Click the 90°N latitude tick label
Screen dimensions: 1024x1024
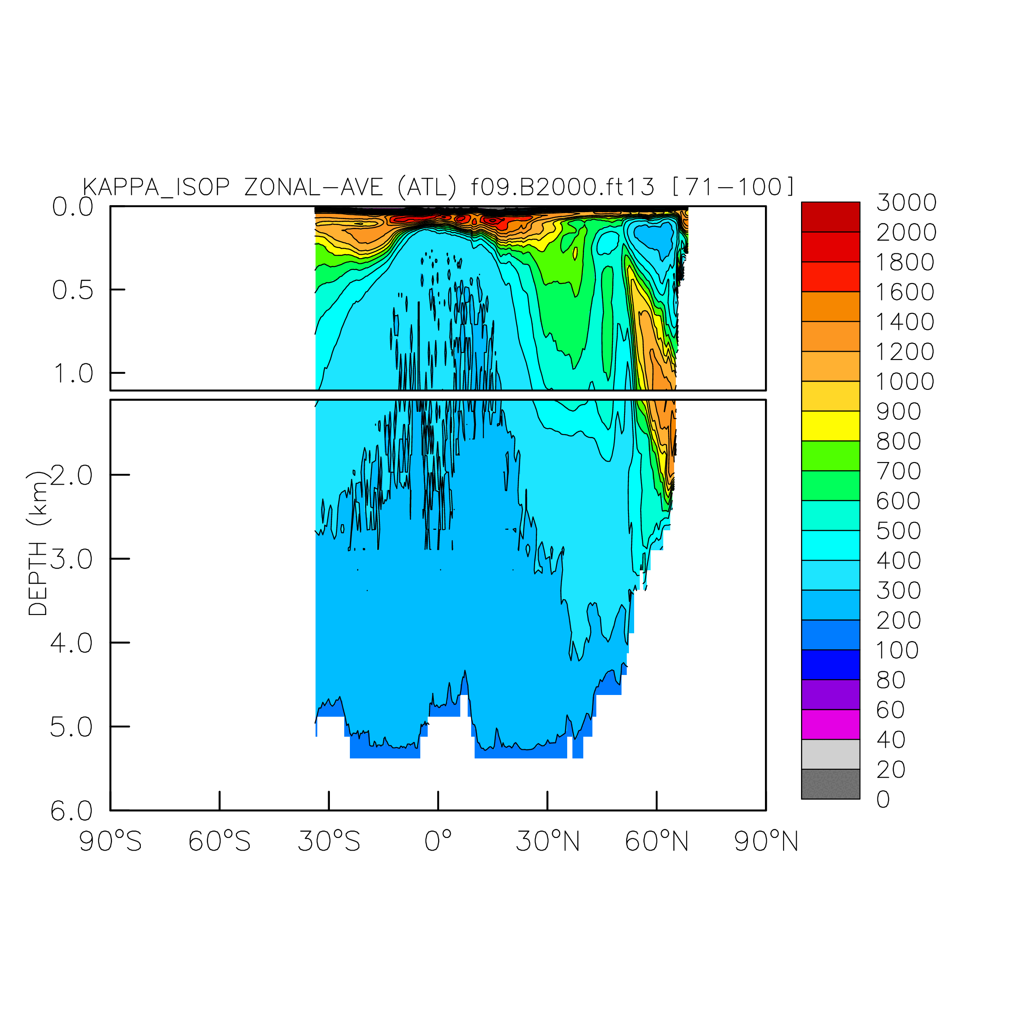pyautogui.click(x=766, y=841)
